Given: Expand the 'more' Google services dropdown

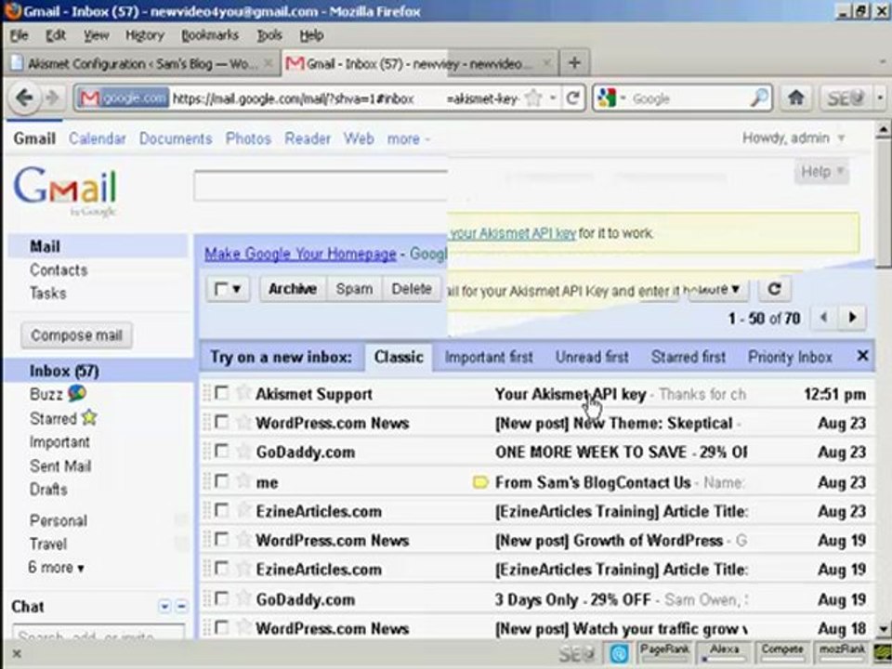Looking at the screenshot, I should (x=409, y=138).
